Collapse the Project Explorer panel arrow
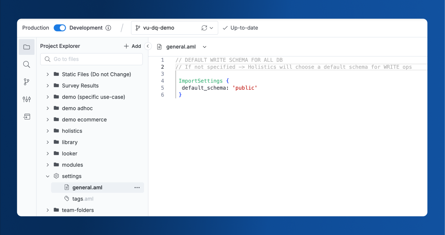Image resolution: width=445 pixels, height=235 pixels. click(148, 46)
